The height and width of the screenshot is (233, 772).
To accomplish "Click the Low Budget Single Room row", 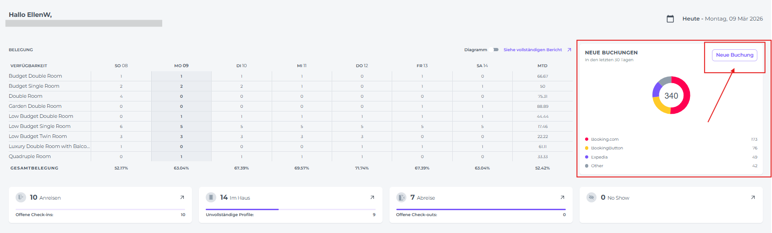I will pos(39,126).
